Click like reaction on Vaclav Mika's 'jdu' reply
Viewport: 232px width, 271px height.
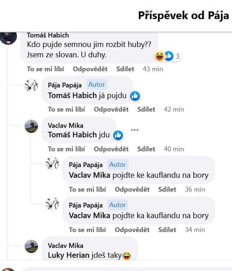[x=118, y=135]
